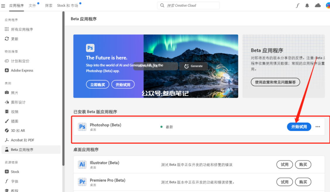Click the sidebar vertical scrollbar

63,88
